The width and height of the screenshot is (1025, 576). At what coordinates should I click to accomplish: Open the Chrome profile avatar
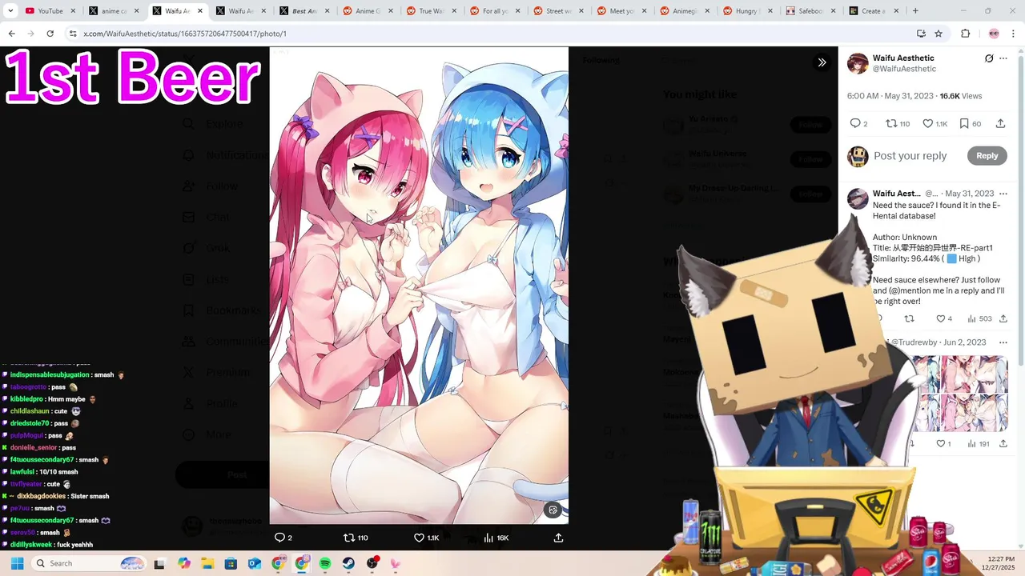994,34
